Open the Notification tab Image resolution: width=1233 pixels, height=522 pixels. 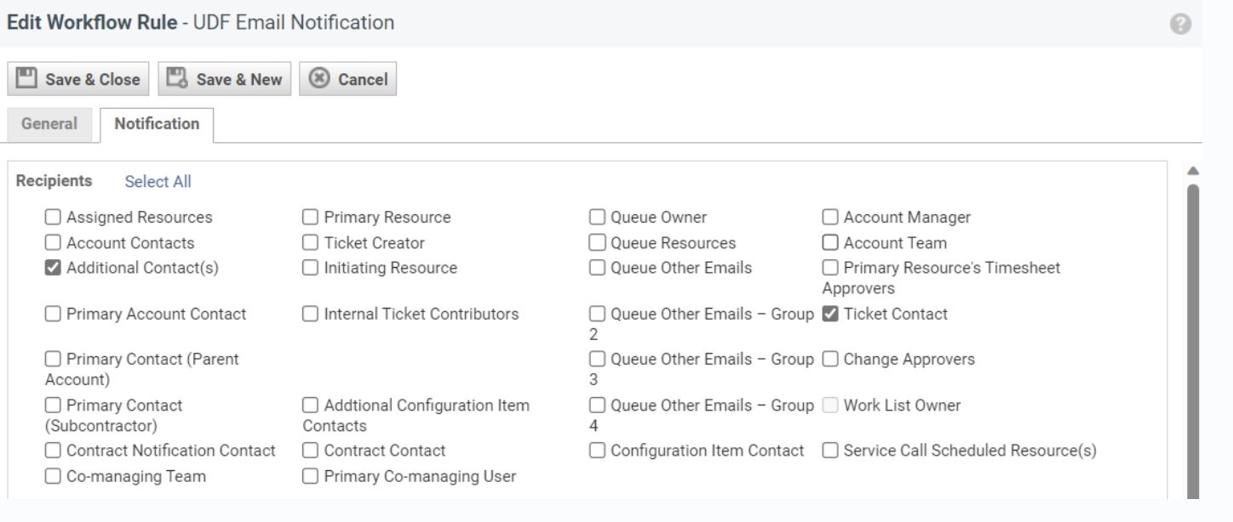[x=157, y=124]
